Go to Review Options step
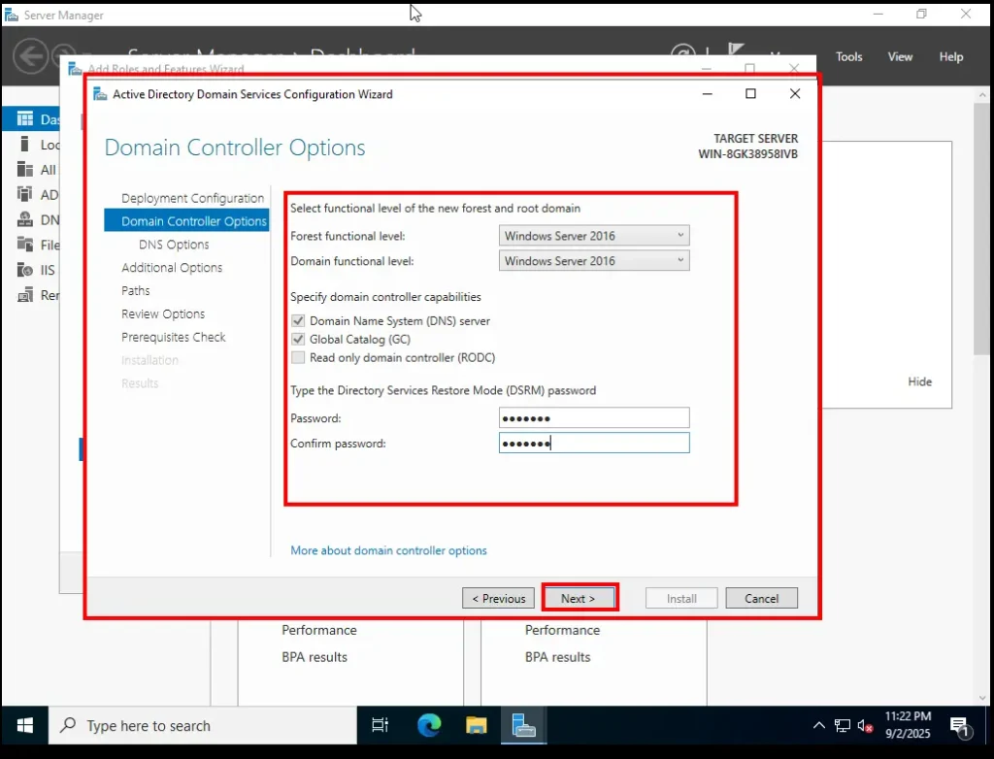 pyautogui.click(x=163, y=313)
